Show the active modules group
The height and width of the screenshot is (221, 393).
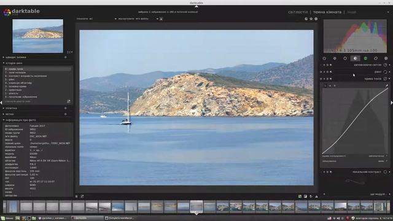point(324,58)
